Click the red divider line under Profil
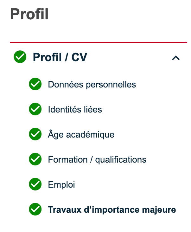 [x=95, y=42]
